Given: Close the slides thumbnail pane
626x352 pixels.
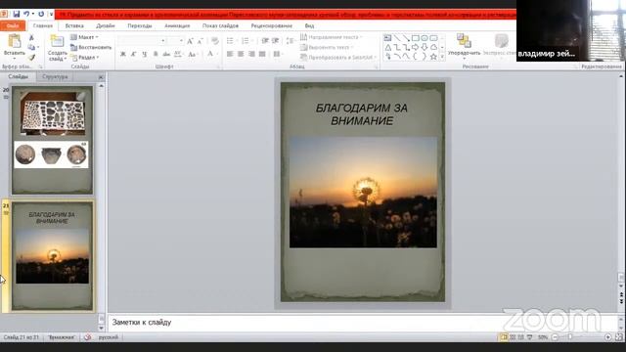Looking at the screenshot, I should pos(101,76).
